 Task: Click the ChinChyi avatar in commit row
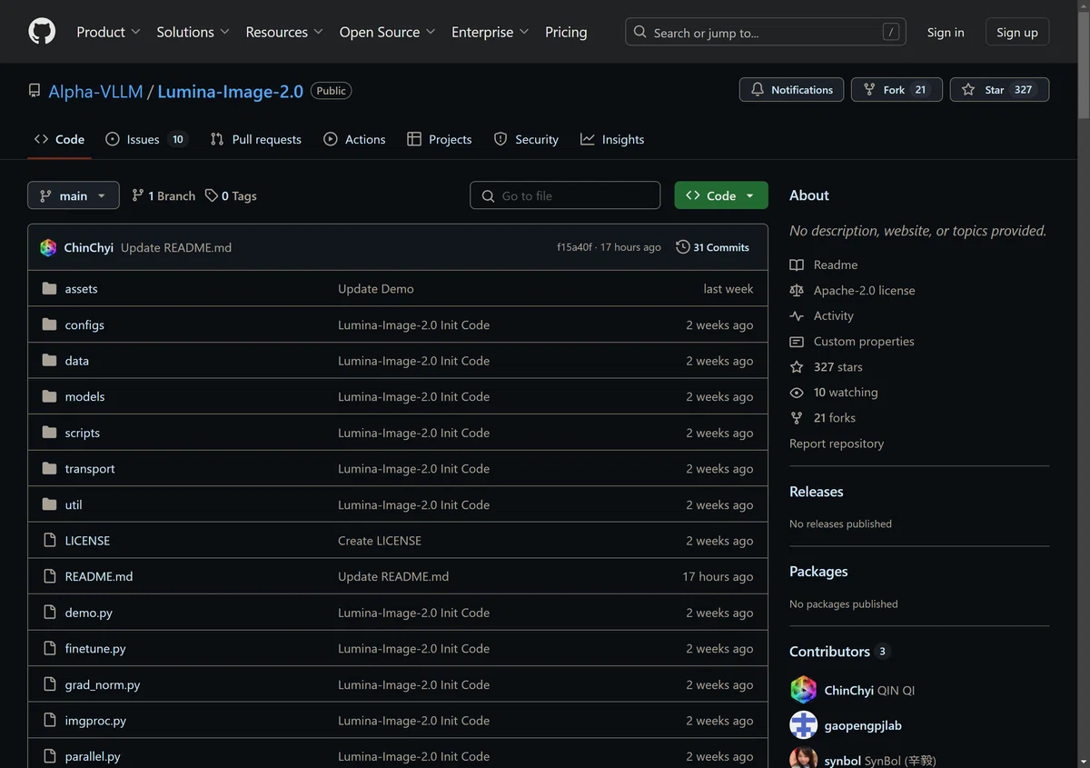point(49,247)
